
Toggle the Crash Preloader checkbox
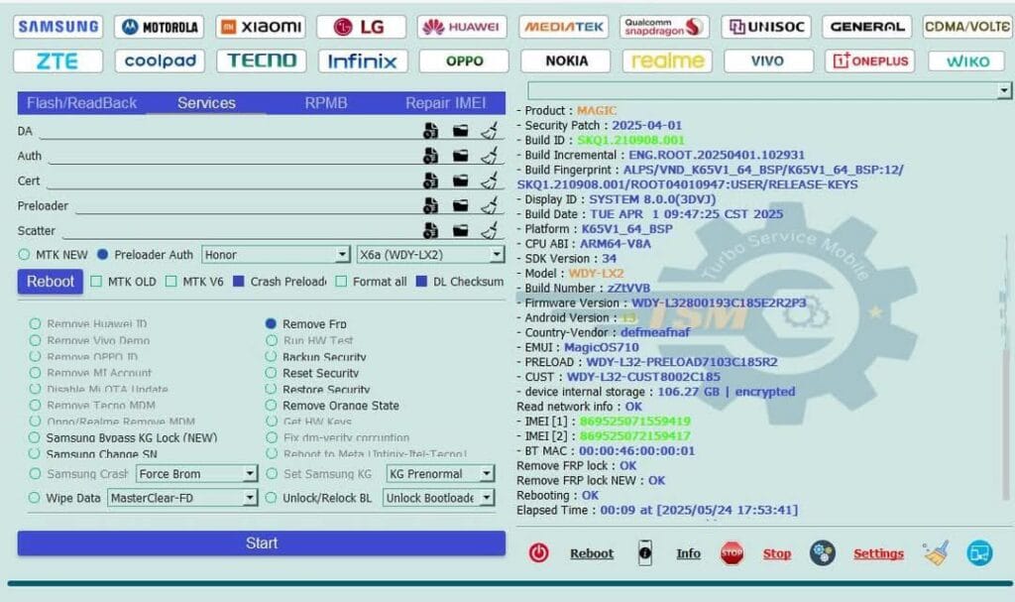click(238, 282)
